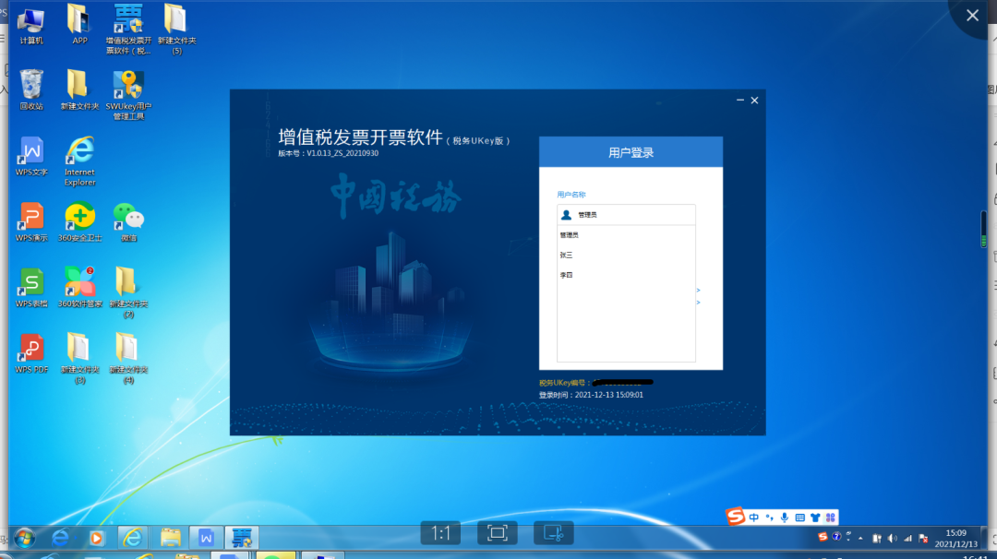Launch WPS演示 shortcut

click(31, 222)
